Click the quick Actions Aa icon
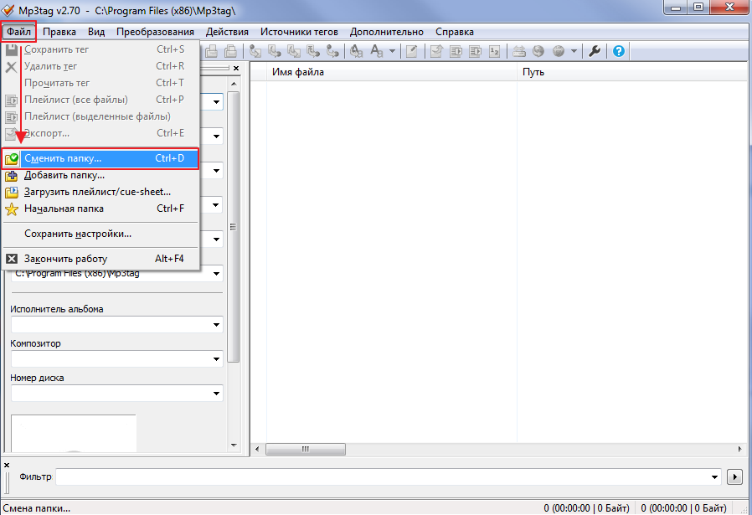 pyautogui.click(x=377, y=51)
